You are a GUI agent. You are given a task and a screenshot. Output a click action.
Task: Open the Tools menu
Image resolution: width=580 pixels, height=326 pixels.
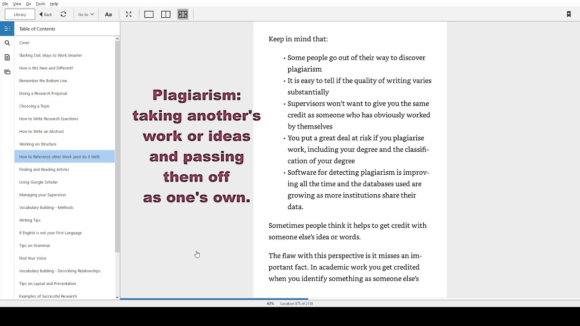[40, 4]
